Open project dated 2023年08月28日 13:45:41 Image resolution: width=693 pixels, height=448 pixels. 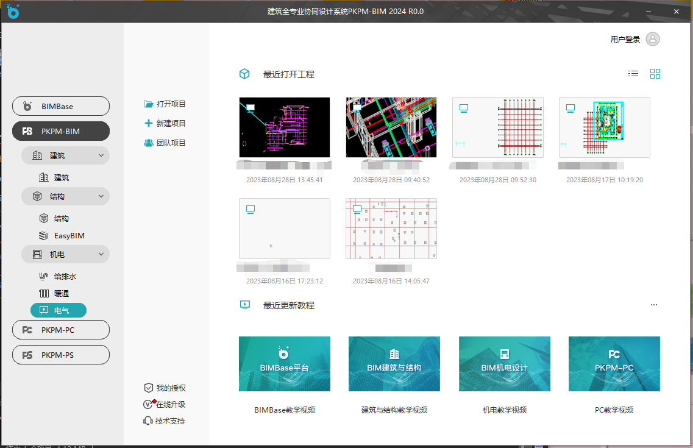coord(285,127)
